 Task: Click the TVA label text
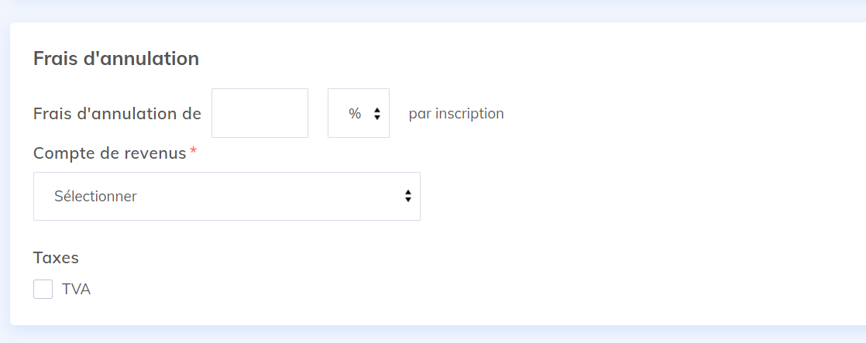(76, 290)
